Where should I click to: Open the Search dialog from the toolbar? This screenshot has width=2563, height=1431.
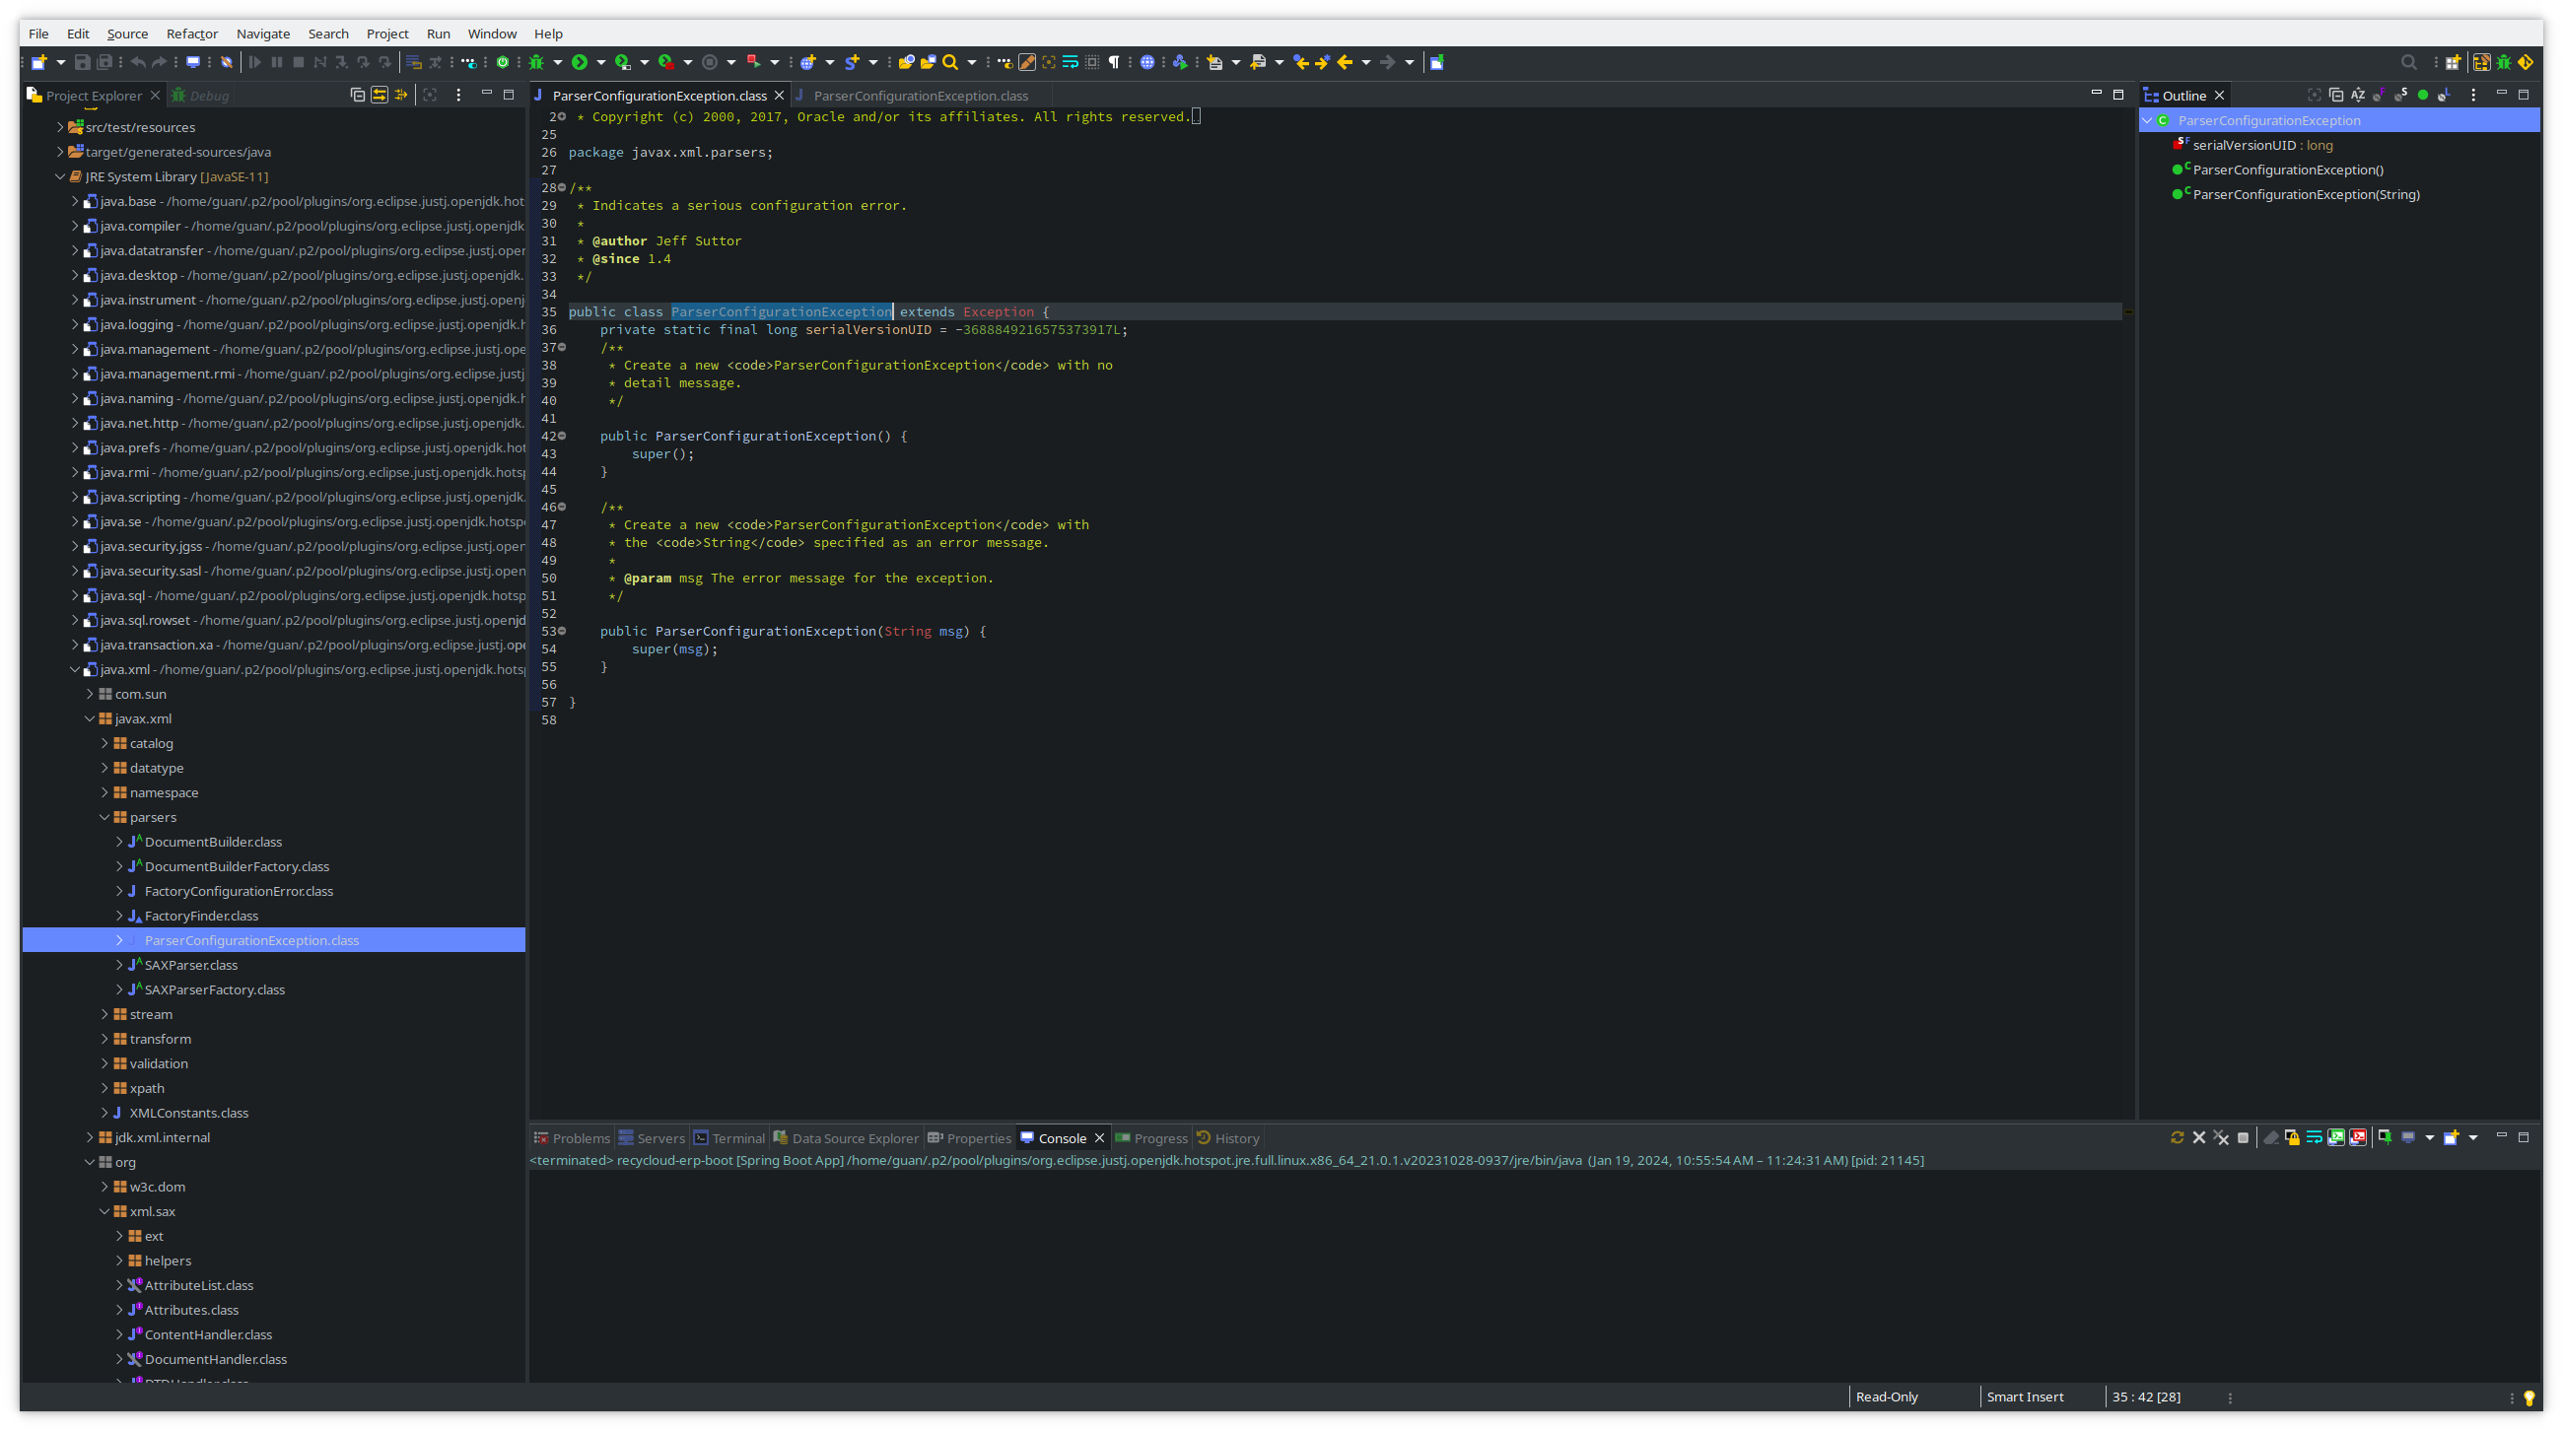950,62
